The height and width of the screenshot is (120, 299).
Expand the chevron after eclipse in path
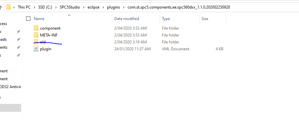coord(103,8)
